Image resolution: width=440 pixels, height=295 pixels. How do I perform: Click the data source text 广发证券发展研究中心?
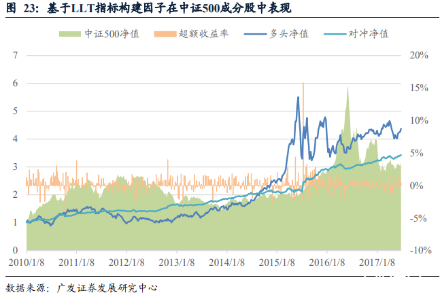(x=107, y=288)
